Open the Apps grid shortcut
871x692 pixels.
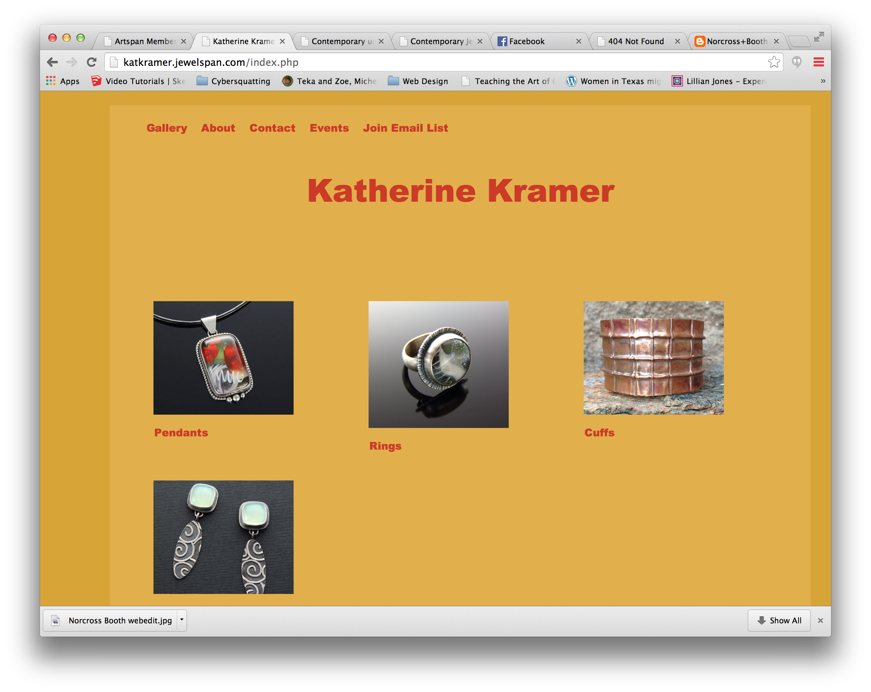[63, 81]
